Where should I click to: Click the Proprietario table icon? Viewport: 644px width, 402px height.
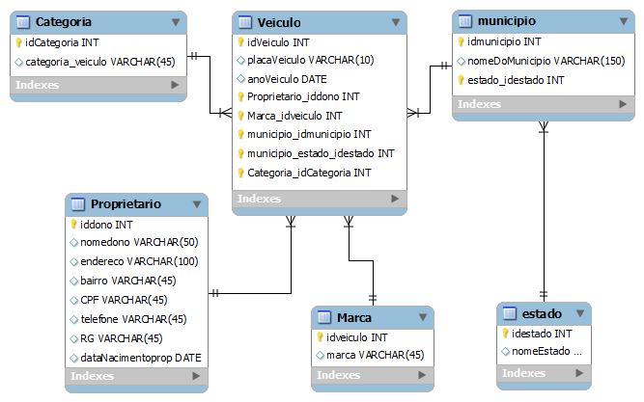78,205
